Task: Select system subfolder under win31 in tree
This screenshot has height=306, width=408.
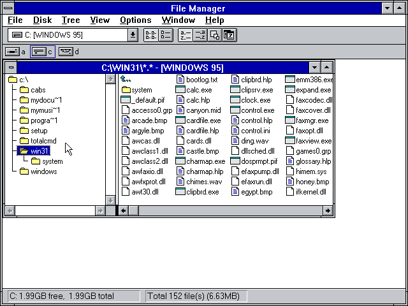Action: (47, 161)
